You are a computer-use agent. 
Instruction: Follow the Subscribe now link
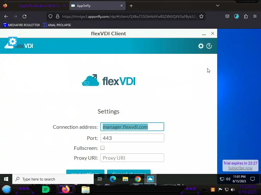(x=240, y=168)
